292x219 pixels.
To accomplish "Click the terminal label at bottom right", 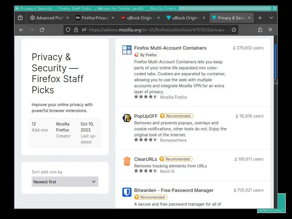I will [x=271, y=210].
